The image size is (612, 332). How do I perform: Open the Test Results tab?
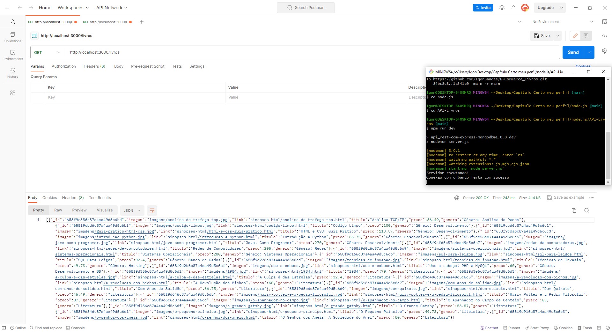[100, 198]
